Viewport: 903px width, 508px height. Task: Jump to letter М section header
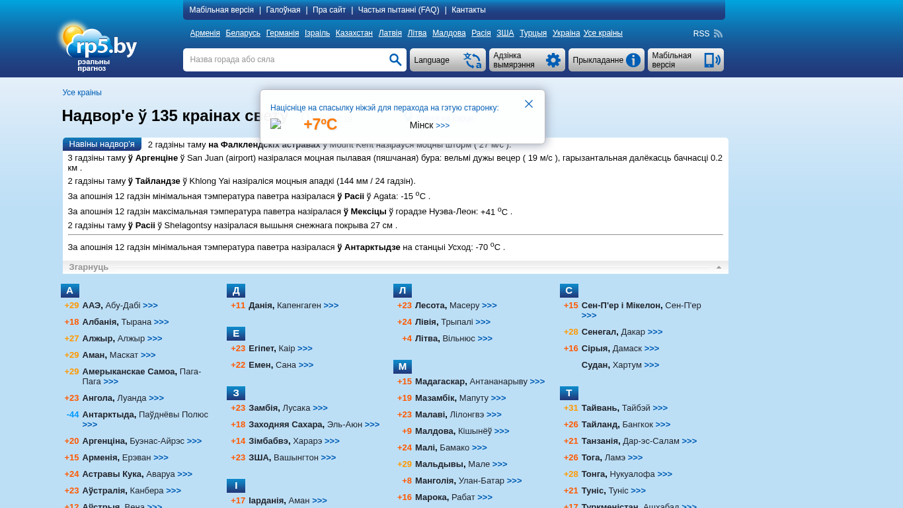403,366
